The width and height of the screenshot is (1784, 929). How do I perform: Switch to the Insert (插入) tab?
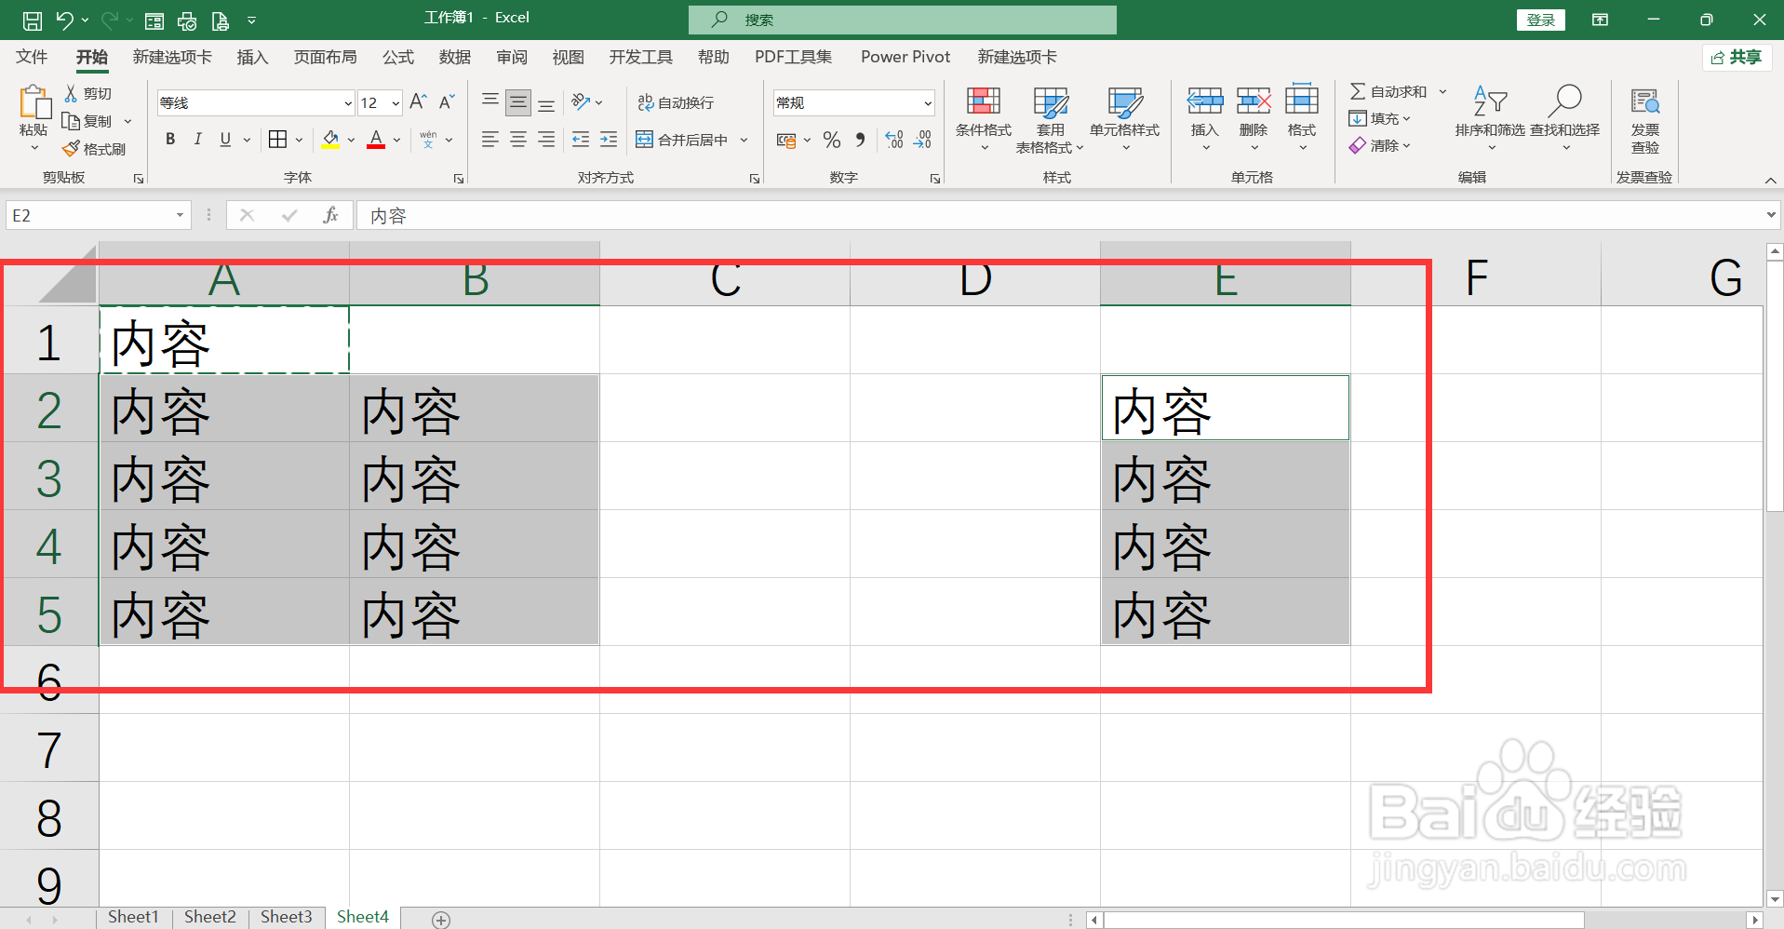pyautogui.click(x=252, y=57)
